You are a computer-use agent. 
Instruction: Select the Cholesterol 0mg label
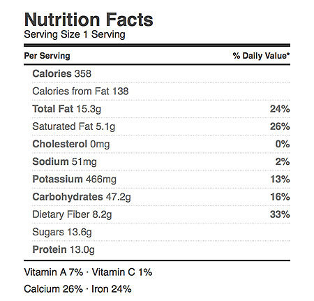click(71, 144)
